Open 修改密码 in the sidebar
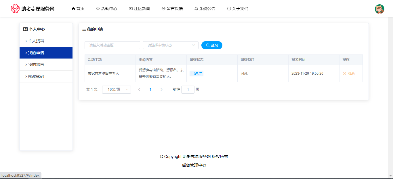The width and height of the screenshot is (393, 179). [x=36, y=76]
